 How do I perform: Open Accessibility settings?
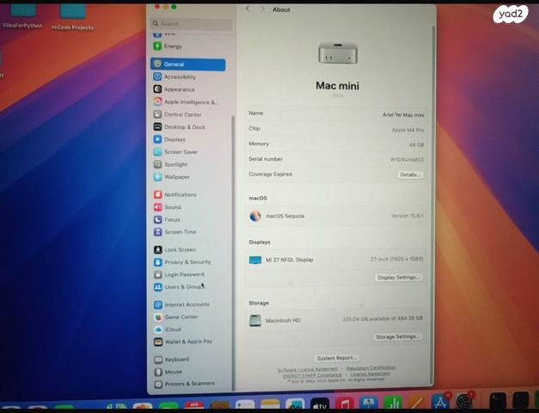[175, 77]
